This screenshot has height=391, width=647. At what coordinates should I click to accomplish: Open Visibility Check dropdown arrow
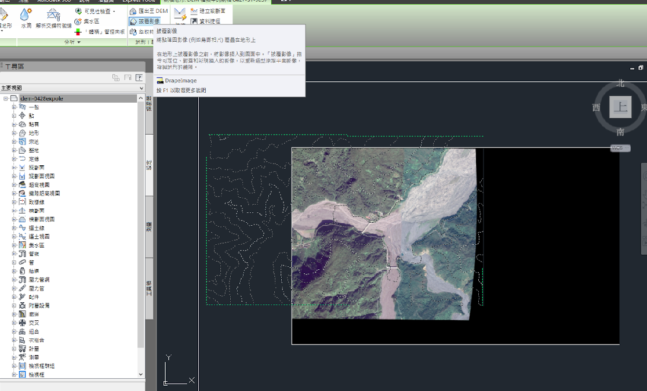pyautogui.click(x=114, y=11)
